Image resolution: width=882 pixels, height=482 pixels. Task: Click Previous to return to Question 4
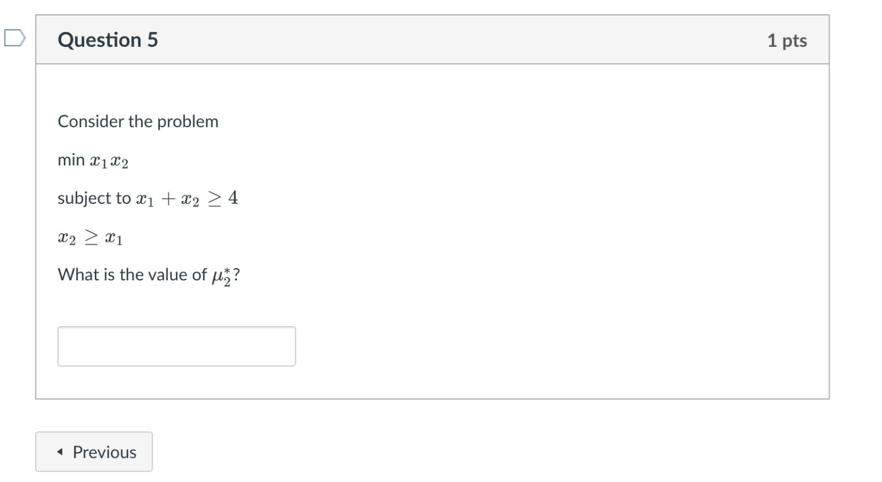[94, 452]
